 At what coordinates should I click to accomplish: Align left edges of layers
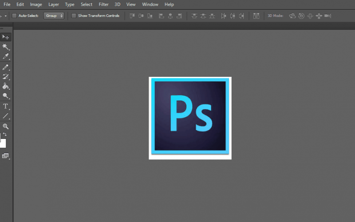[x=161, y=16]
